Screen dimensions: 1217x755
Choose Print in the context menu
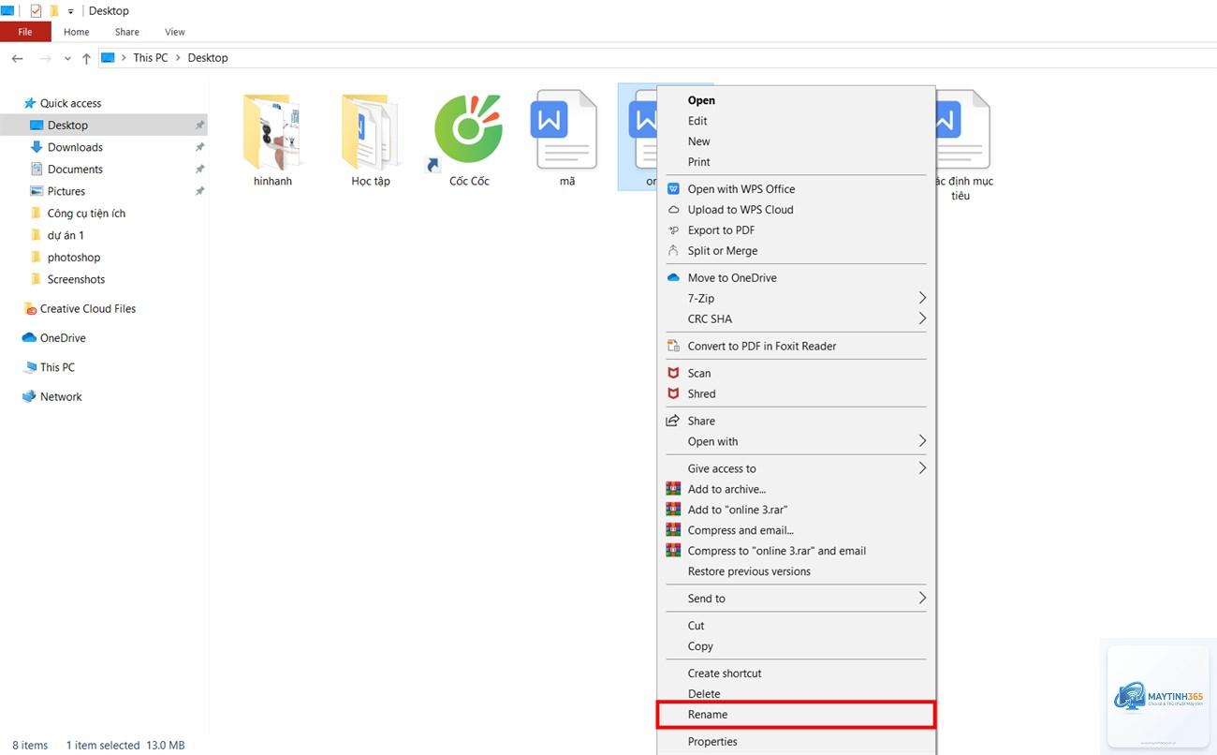[x=796, y=162]
